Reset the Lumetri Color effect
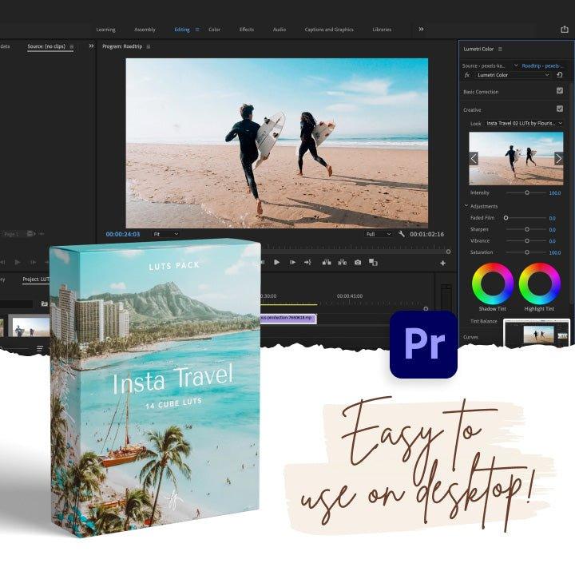This screenshot has height=575, width=575. tap(560, 75)
